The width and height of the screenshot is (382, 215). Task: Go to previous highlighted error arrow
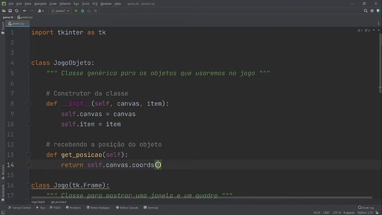[374, 30]
